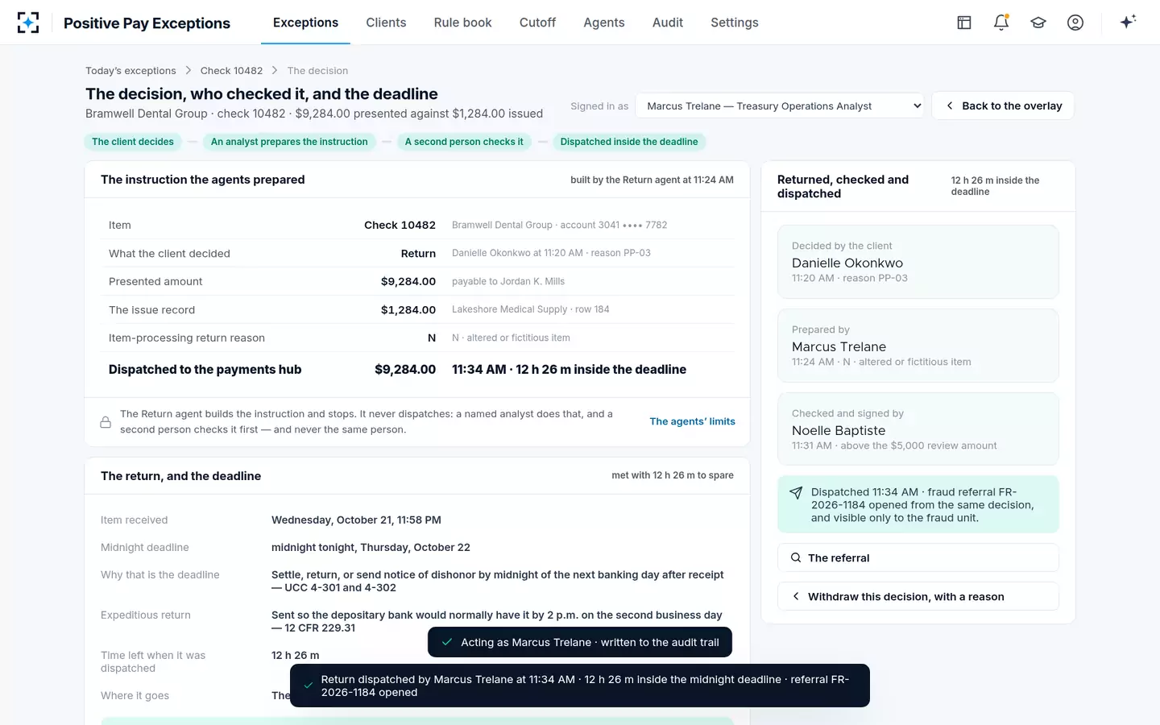Open the Signed in as dropdown

(x=780, y=106)
